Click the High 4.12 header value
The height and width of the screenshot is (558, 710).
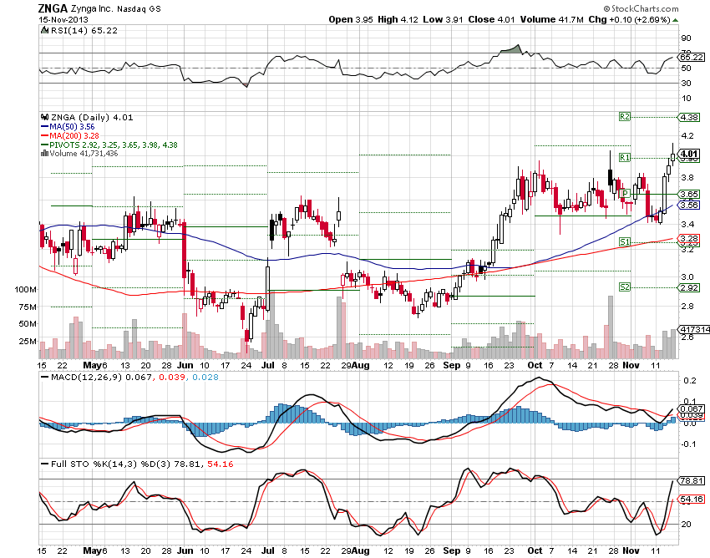tap(398, 19)
